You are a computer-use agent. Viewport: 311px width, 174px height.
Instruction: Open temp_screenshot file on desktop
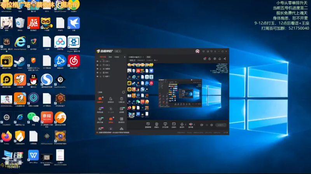[47, 159]
